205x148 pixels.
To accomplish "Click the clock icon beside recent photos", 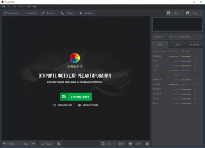I will 55,105.
